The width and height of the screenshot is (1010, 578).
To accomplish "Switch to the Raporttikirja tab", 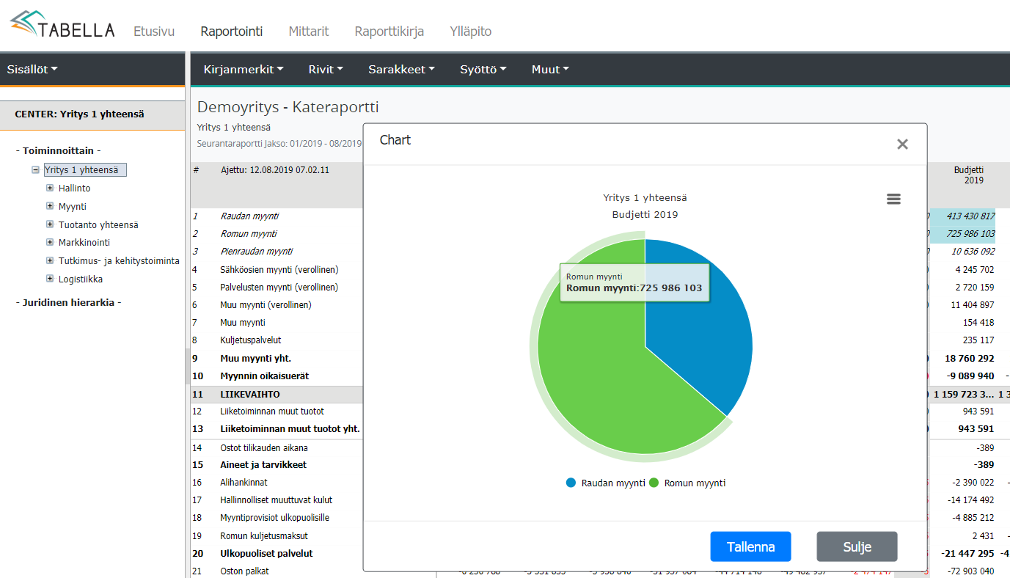I will [389, 32].
